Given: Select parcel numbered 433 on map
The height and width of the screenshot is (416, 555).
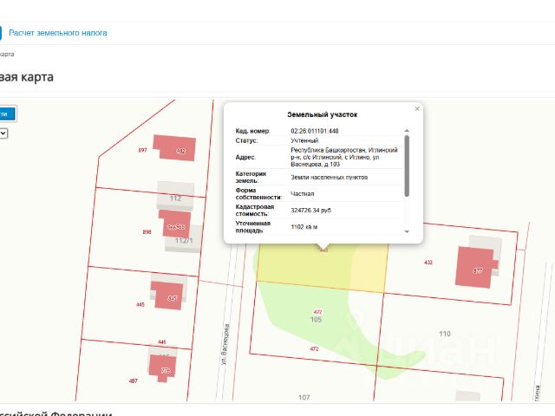Looking at the screenshot, I should click(428, 263).
